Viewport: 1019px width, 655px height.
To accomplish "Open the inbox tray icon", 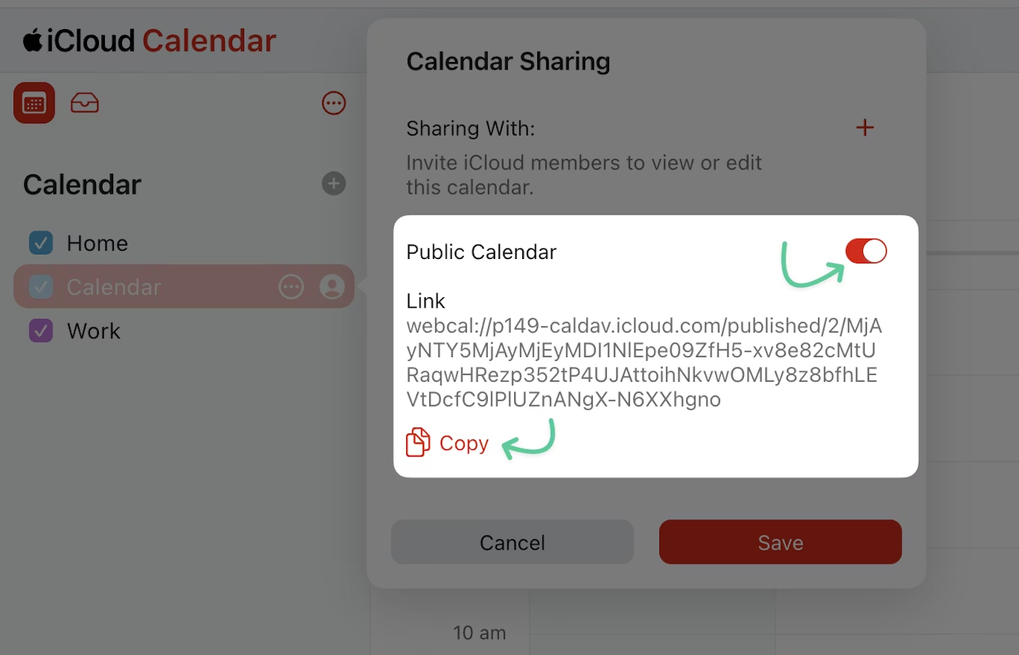I will [85, 103].
